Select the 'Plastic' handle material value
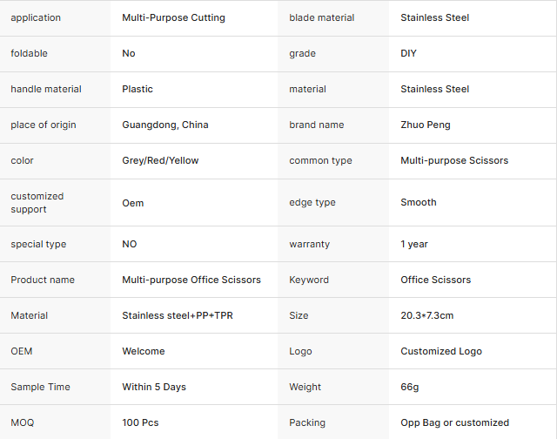Viewport: 557px width, 439px height. click(139, 89)
